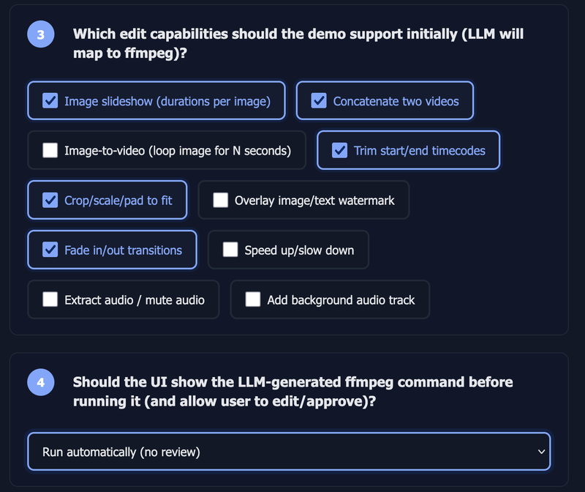Click the circular question 4 number badge
This screenshot has height=492, width=585.
pyautogui.click(x=40, y=382)
